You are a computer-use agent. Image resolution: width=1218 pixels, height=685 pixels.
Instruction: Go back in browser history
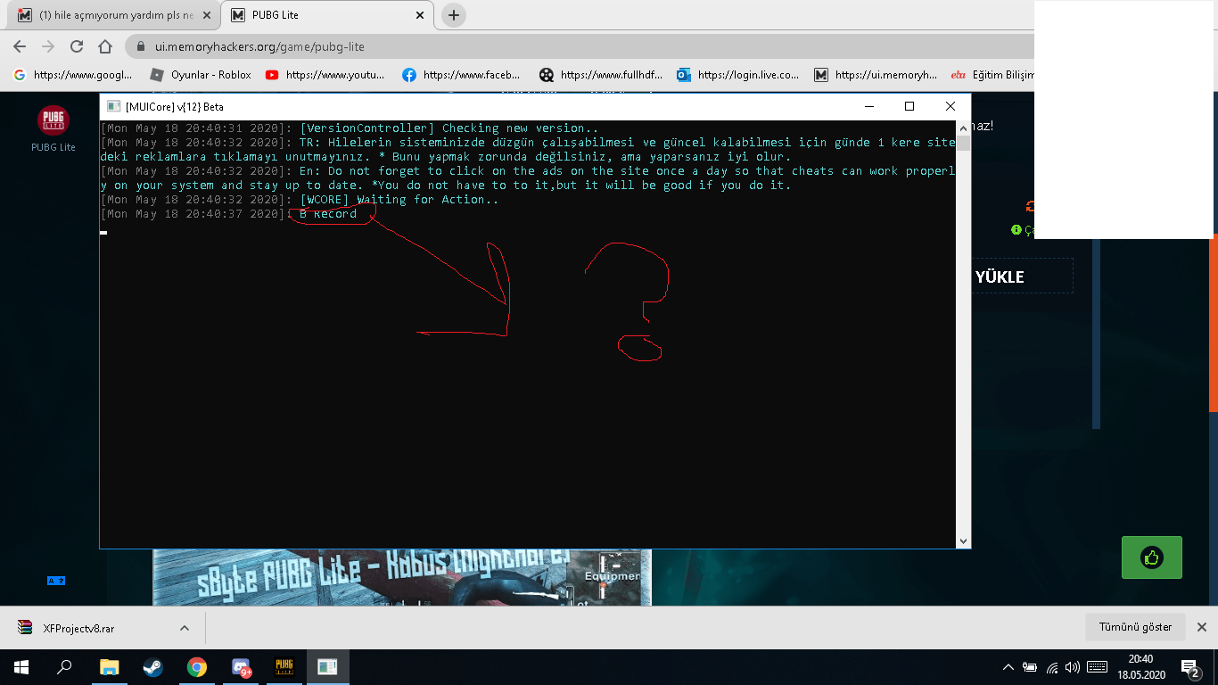pyautogui.click(x=20, y=46)
